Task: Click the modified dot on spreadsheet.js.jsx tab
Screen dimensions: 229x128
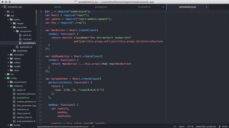Action: [x=206, y=7]
